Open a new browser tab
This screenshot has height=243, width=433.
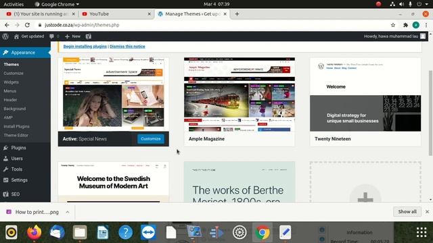pyautogui.click(x=237, y=13)
